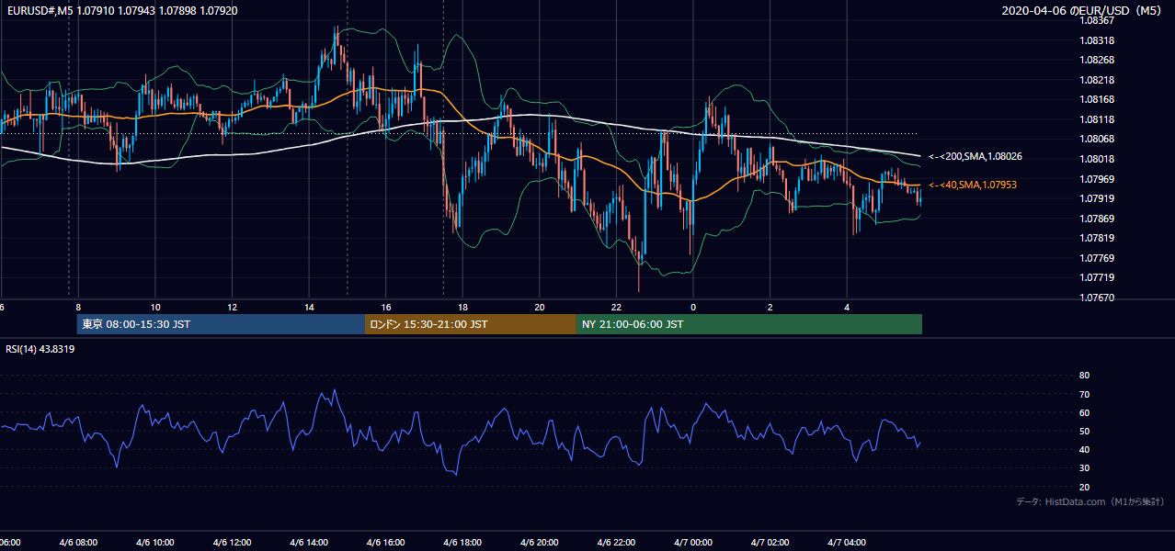Click RSI scale value 50

coord(1084,432)
